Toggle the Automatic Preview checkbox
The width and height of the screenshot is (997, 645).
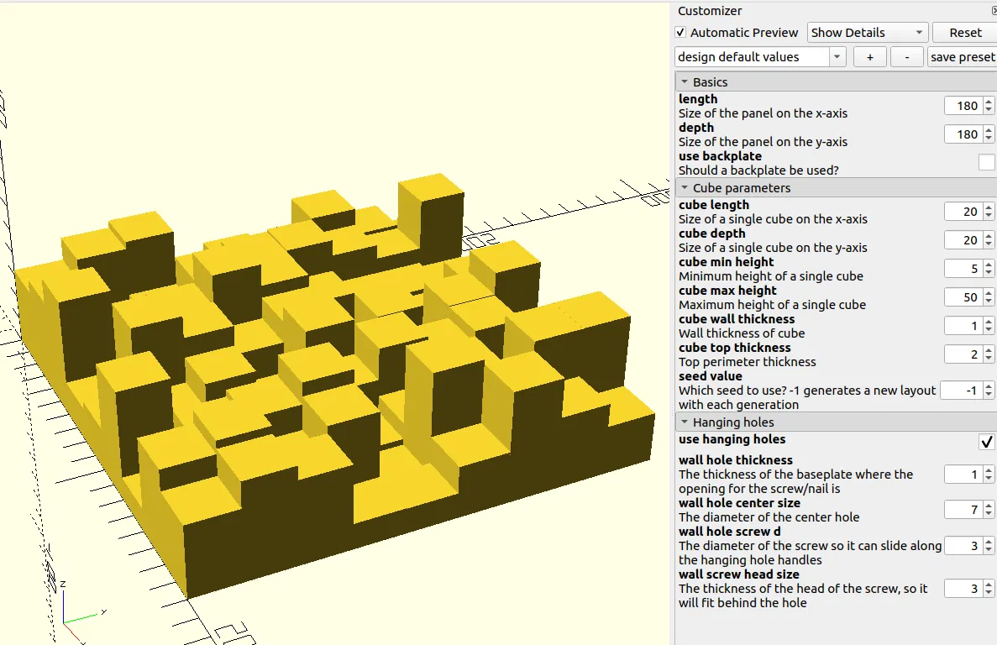680,33
